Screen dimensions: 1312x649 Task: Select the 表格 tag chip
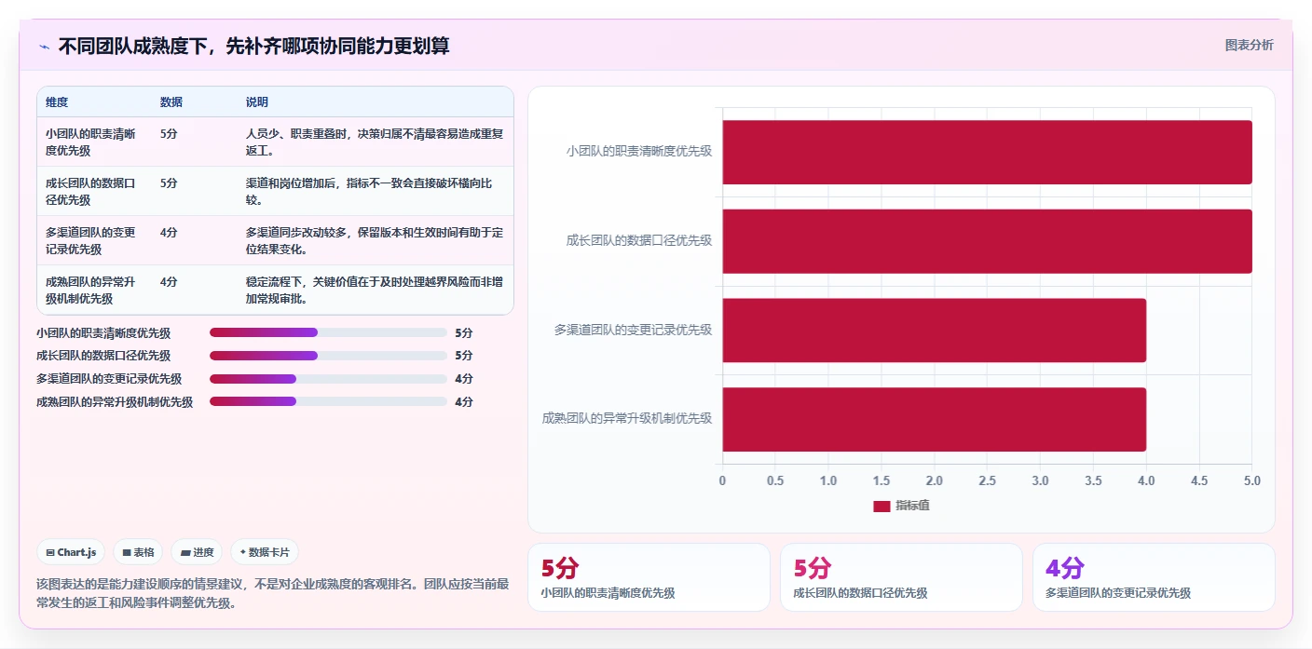[x=138, y=552]
